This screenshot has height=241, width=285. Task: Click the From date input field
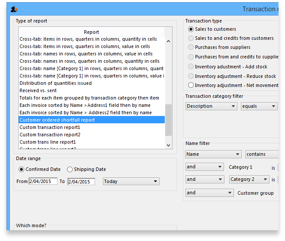coord(43,181)
